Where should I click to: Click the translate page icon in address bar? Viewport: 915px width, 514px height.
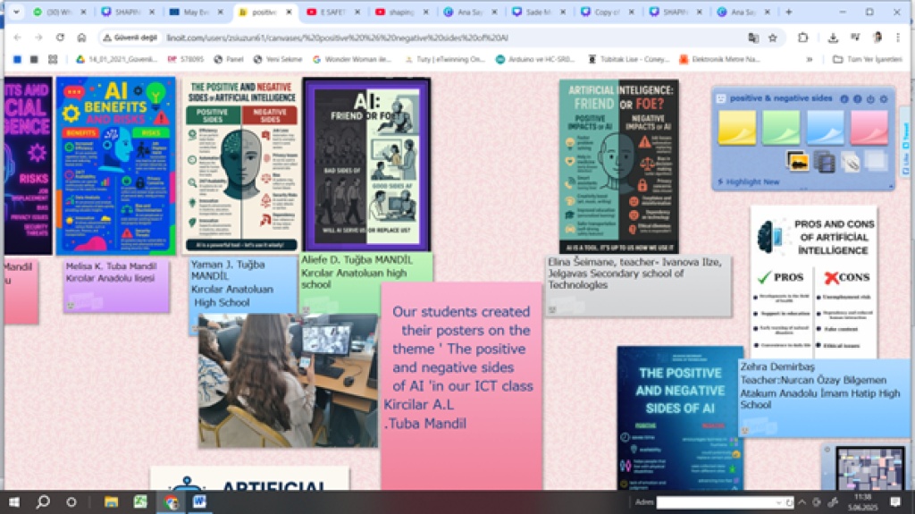point(753,38)
